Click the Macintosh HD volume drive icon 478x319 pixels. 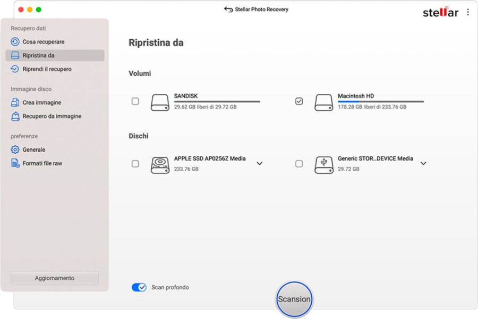click(x=324, y=102)
